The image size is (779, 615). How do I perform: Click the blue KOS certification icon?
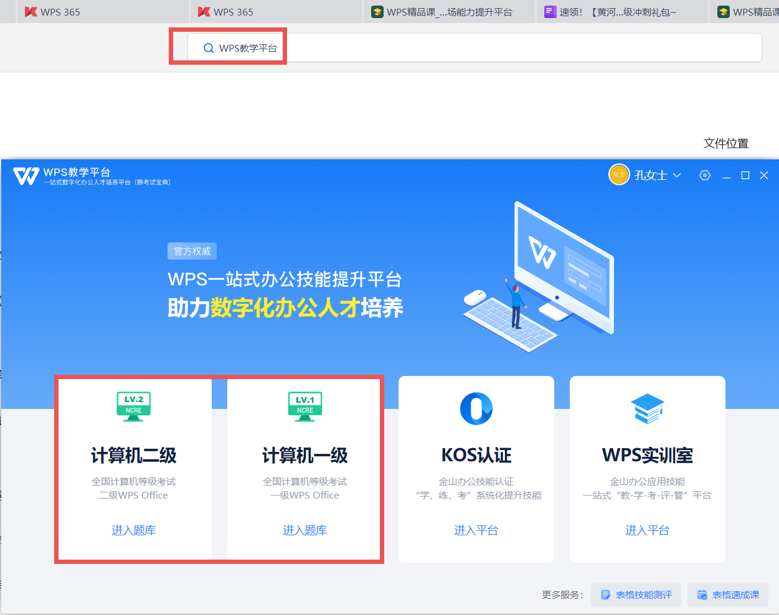click(476, 409)
